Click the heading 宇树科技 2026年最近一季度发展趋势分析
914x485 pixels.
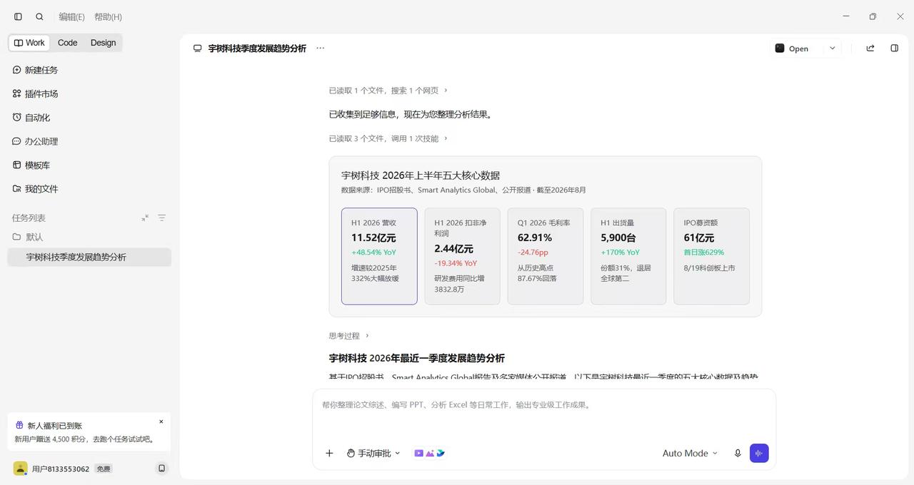[x=416, y=358]
